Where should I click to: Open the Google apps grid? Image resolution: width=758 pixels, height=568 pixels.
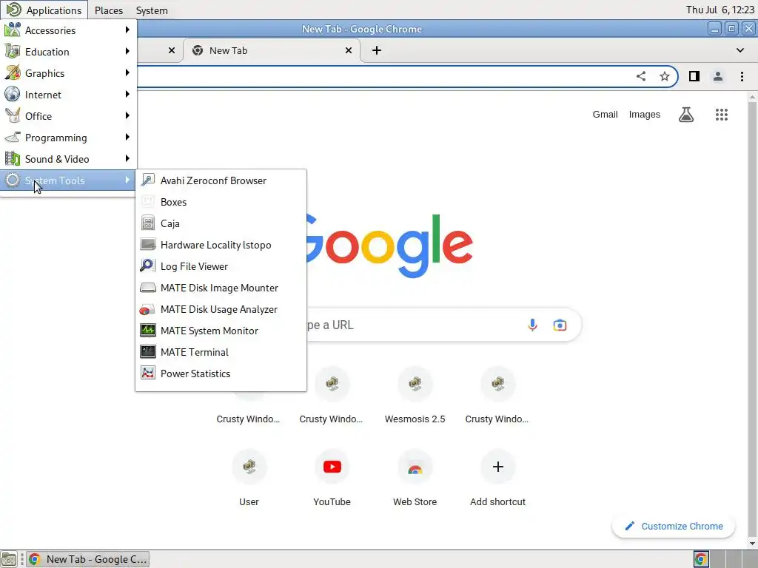[x=722, y=115]
